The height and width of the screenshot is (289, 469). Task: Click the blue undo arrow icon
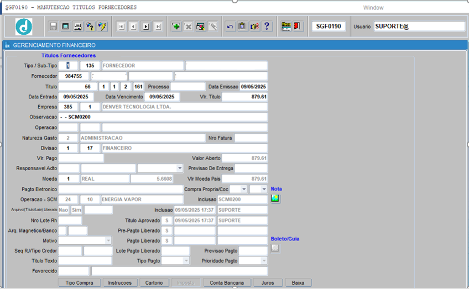point(230,27)
